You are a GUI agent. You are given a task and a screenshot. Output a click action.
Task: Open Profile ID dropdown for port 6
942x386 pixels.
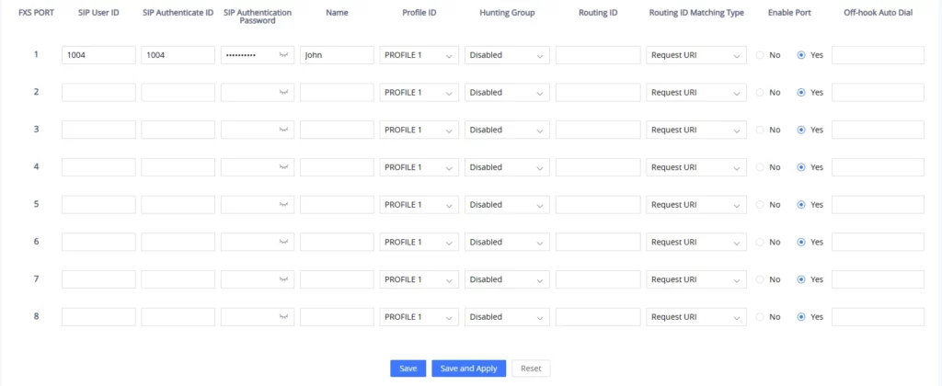tap(419, 242)
